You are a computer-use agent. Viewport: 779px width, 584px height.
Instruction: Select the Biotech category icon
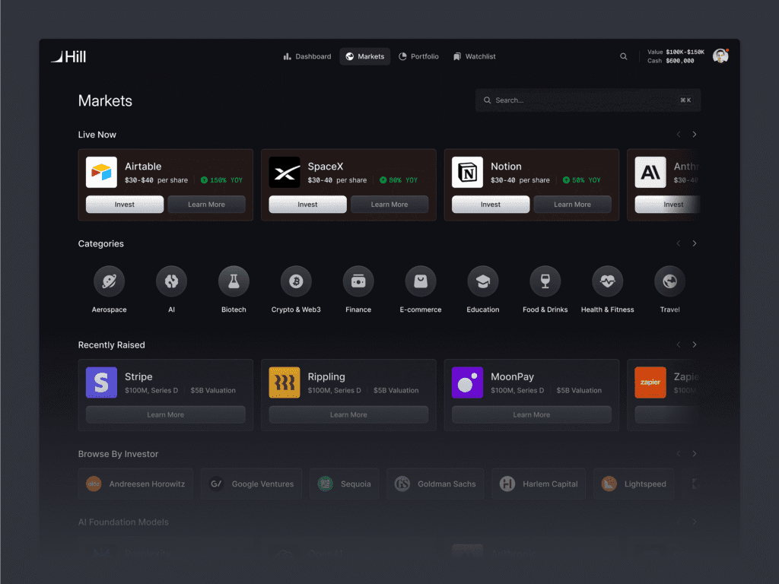tap(234, 281)
